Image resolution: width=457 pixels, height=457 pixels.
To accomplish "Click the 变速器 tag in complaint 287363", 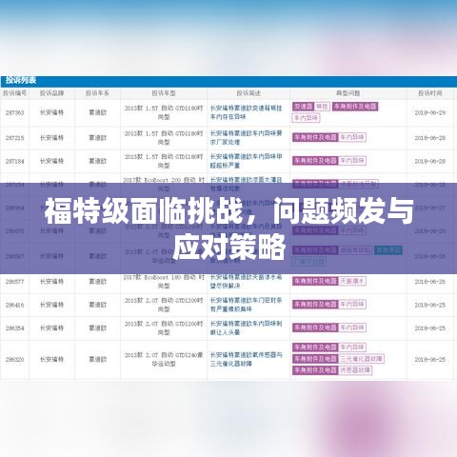I will [303, 107].
